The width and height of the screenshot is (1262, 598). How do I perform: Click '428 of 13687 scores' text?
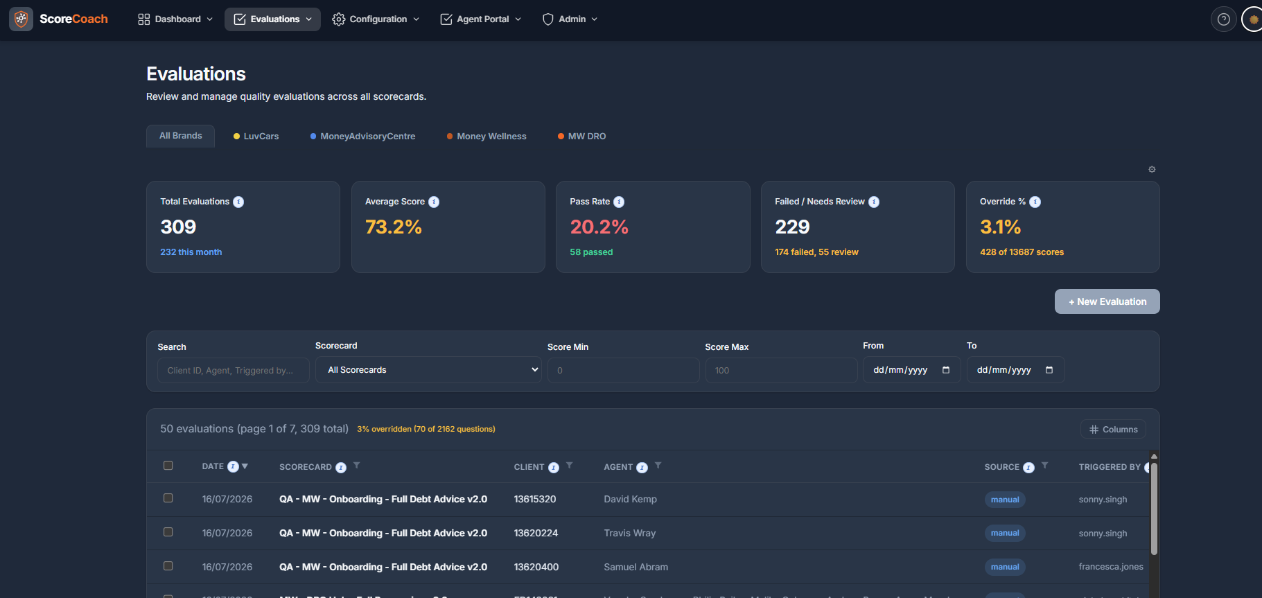click(1022, 252)
